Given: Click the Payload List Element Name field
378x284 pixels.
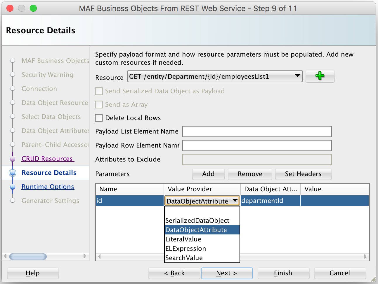Looking at the screenshot, I should (x=257, y=132).
